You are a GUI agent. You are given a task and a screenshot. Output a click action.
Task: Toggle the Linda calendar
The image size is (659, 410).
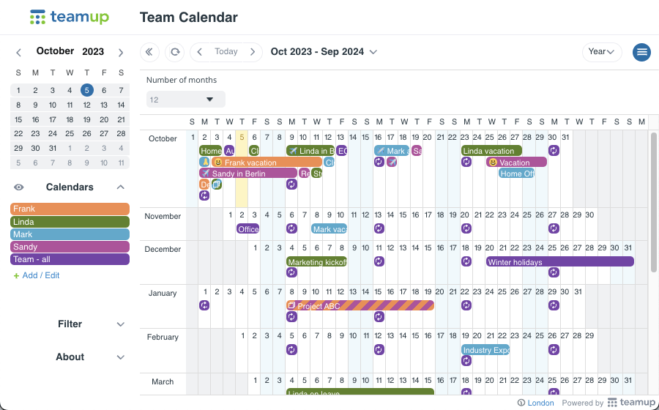70,222
